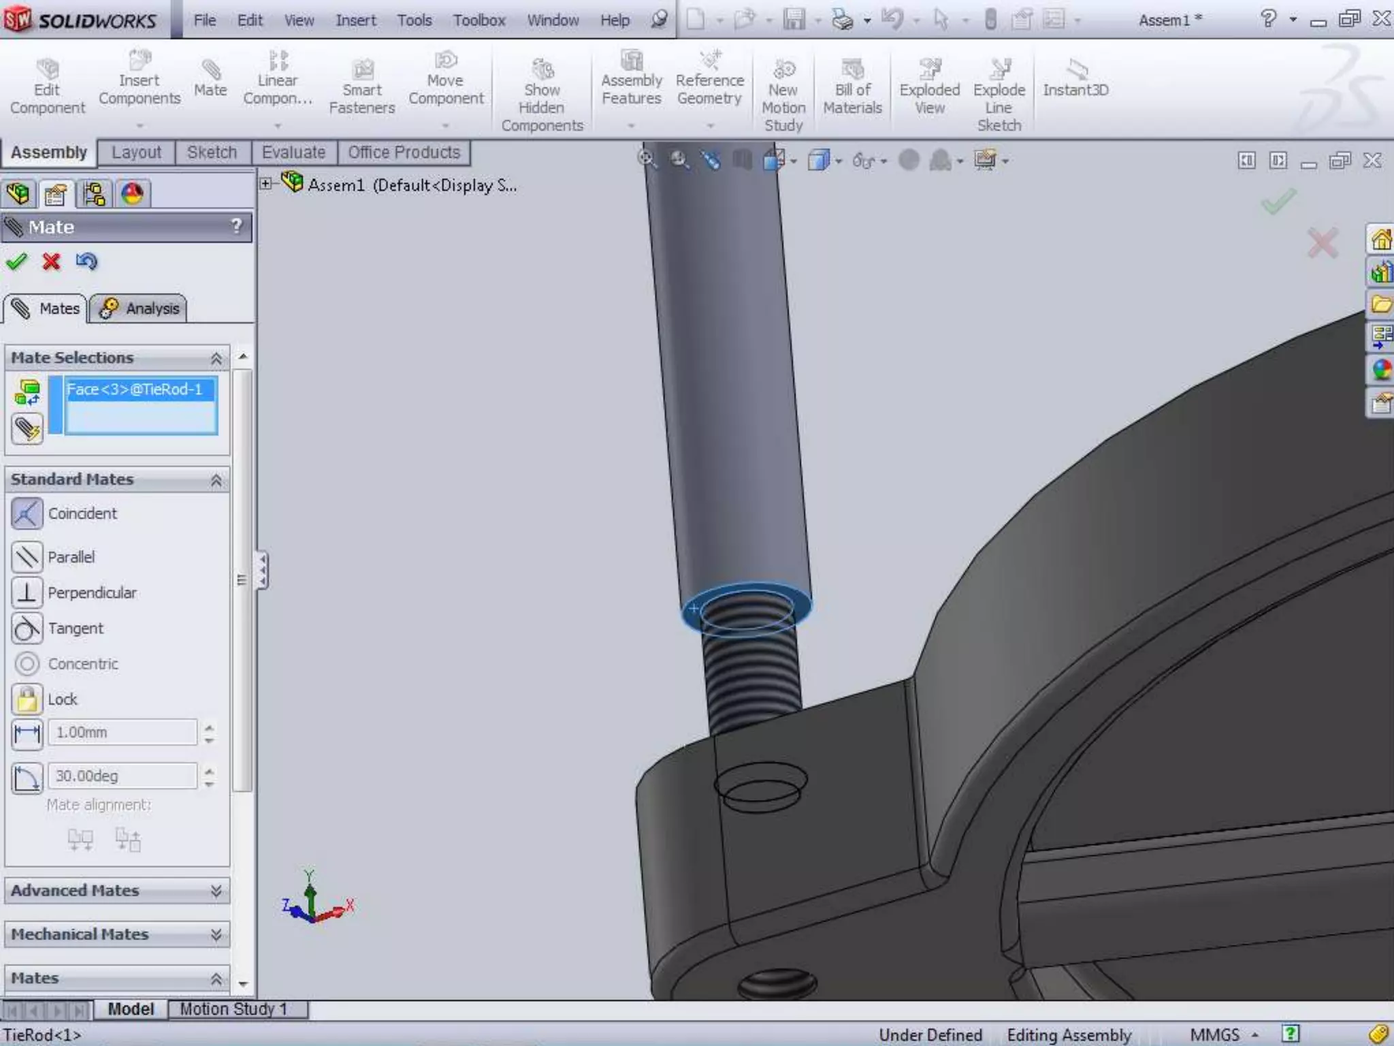1394x1046 pixels.
Task: Enable the Lock mate option
Action: click(27, 699)
